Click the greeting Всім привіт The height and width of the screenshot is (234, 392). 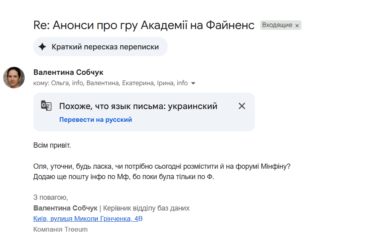click(52, 145)
